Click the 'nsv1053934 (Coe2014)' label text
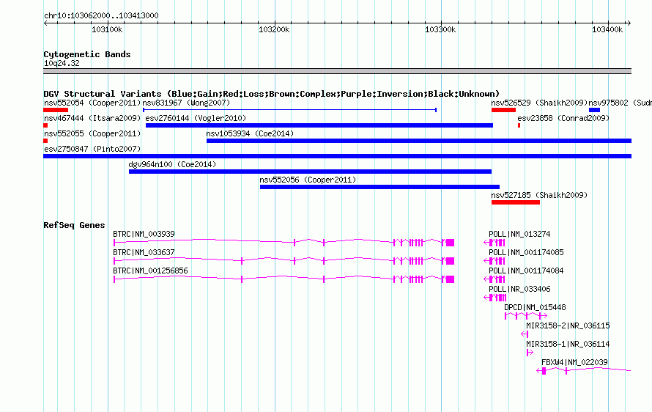The image size is (652, 412). click(x=250, y=133)
